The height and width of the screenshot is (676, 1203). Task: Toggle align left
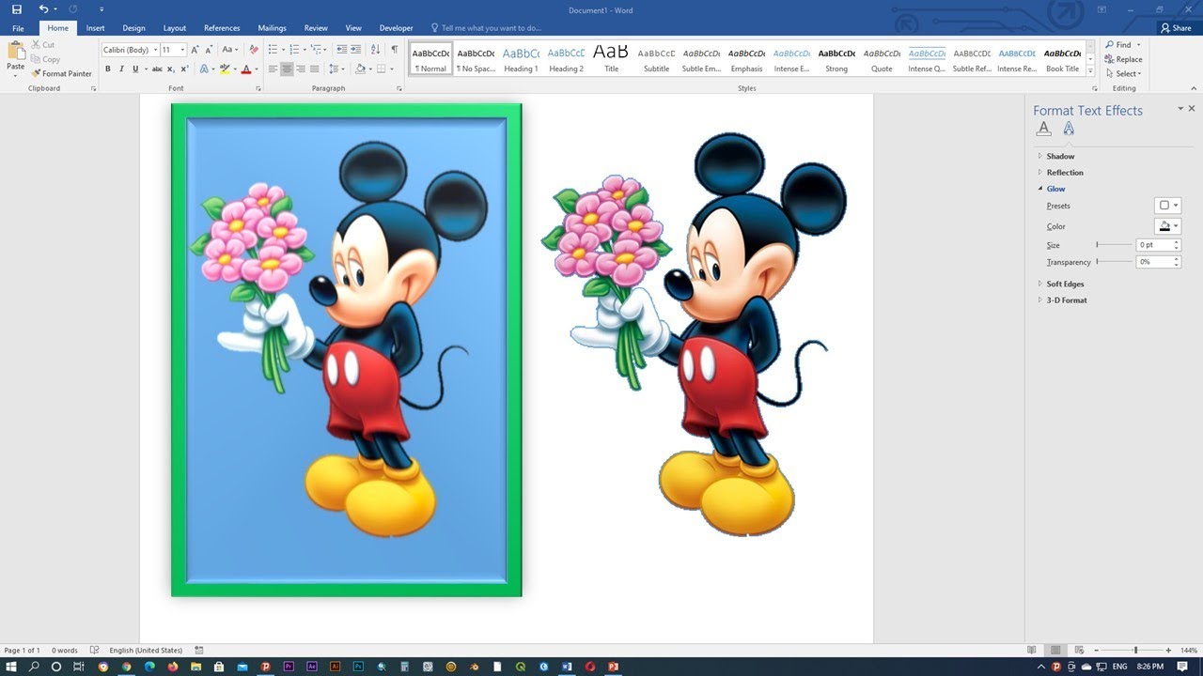tap(273, 69)
